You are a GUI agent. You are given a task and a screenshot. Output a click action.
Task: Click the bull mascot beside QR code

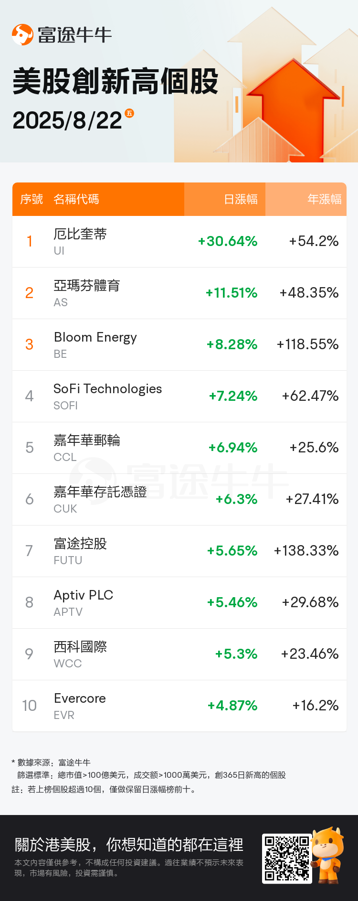coord(328,855)
